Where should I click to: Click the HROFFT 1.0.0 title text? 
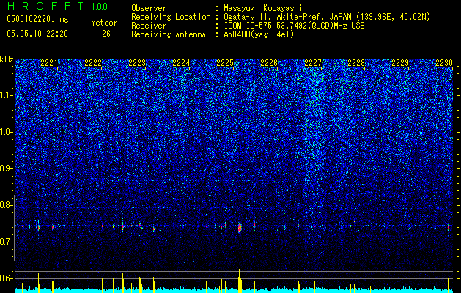(x=57, y=6)
